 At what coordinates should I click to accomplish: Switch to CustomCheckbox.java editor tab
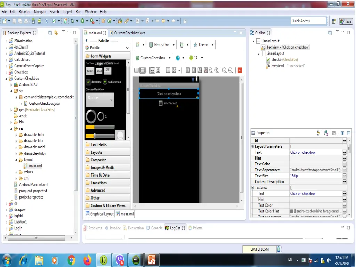click(x=127, y=33)
